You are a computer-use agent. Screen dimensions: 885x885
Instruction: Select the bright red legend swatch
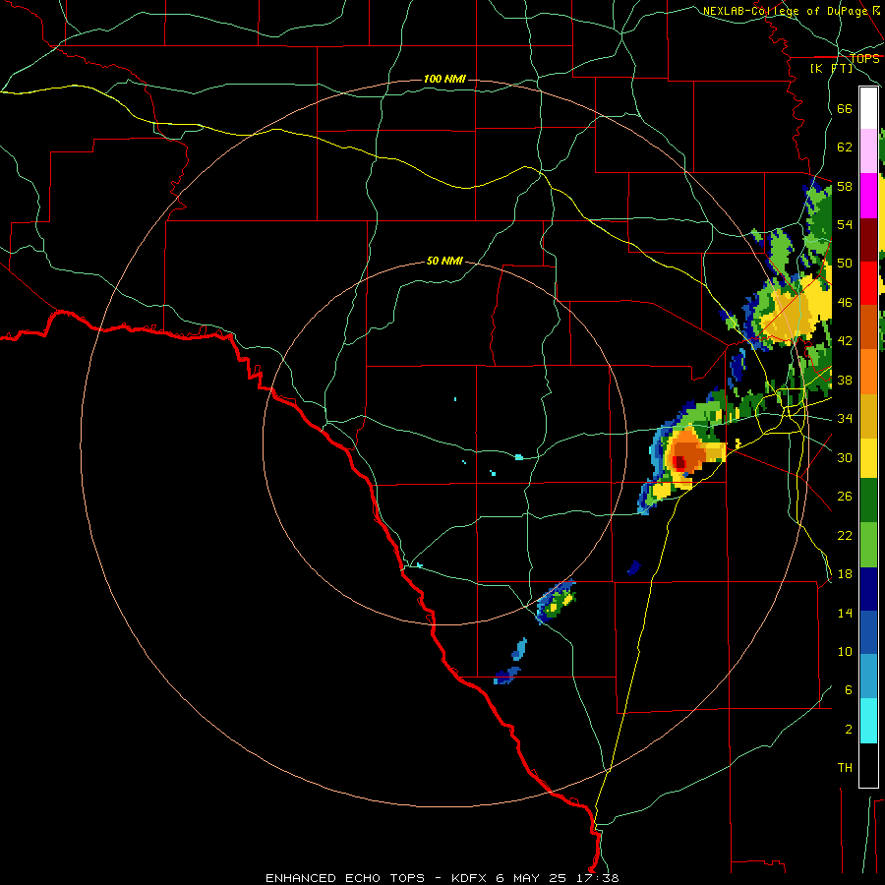[x=868, y=283]
